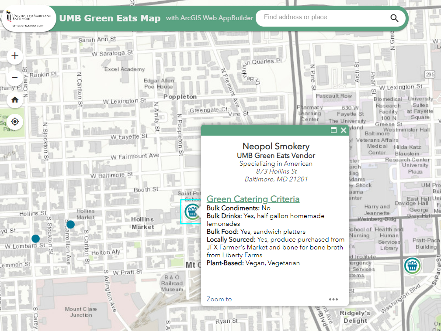Click the search magnifier icon
The image size is (441, 331).
394,18
